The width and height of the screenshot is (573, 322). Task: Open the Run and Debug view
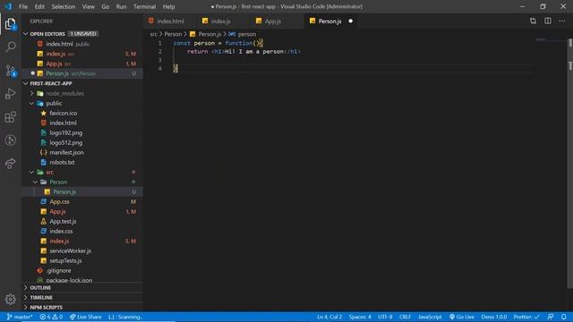pos(10,94)
